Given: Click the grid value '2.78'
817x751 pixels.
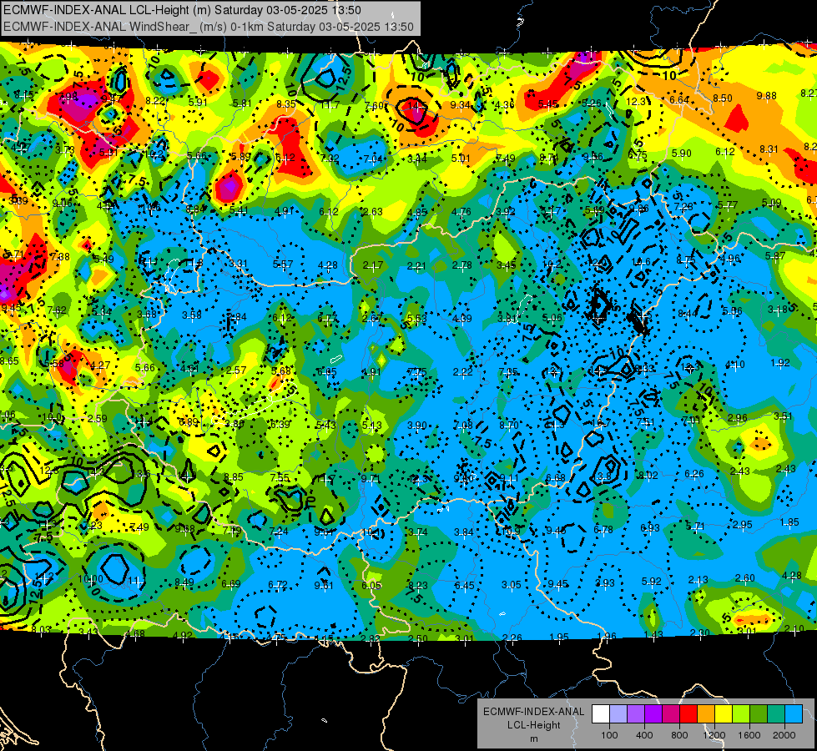Looking at the screenshot, I should (461, 266).
